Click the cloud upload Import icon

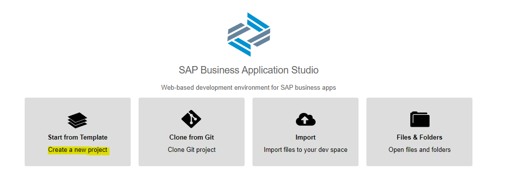pyautogui.click(x=305, y=120)
